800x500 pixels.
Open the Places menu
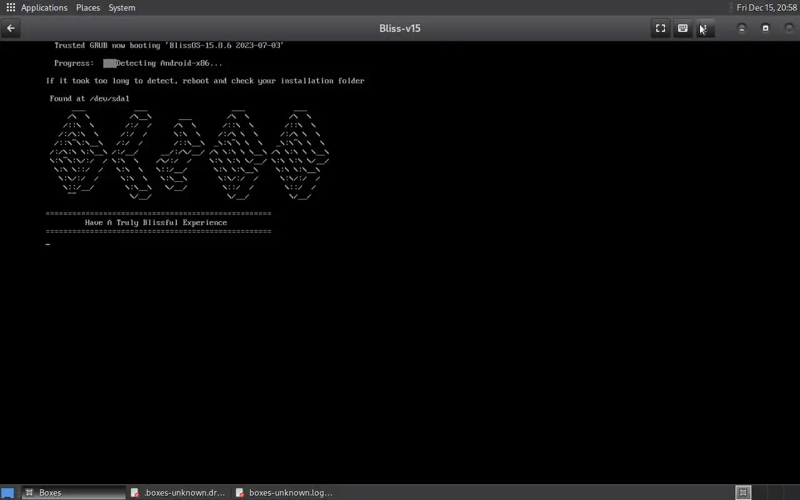[x=88, y=7]
